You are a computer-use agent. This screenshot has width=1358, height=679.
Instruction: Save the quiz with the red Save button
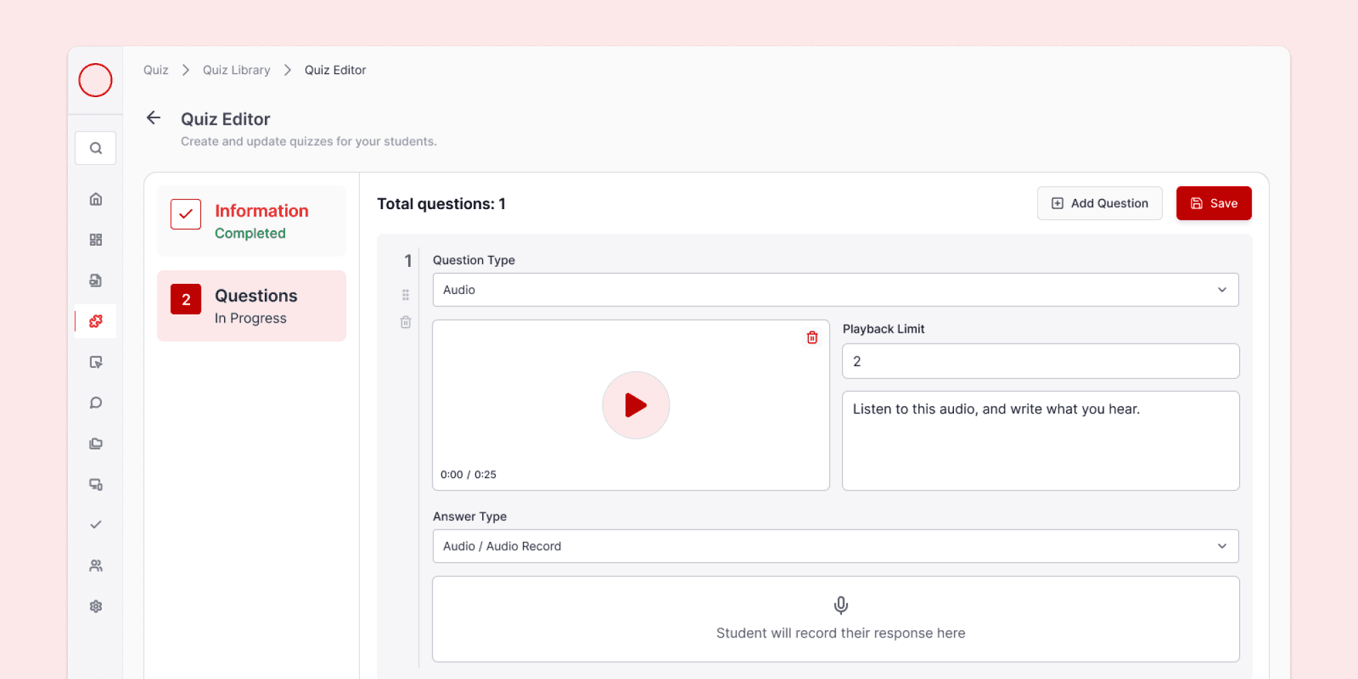pyautogui.click(x=1214, y=204)
